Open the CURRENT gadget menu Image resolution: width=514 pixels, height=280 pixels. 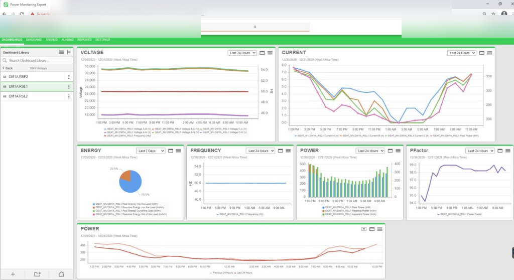489,53
